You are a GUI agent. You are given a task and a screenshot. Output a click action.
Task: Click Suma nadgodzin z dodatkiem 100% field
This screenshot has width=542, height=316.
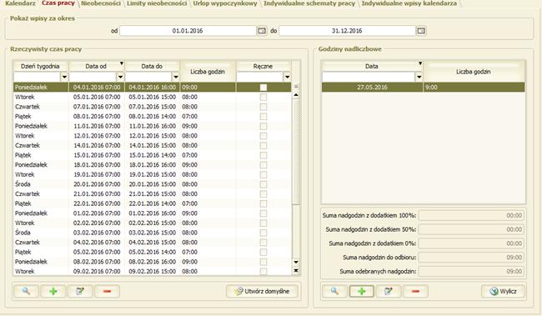(x=471, y=215)
